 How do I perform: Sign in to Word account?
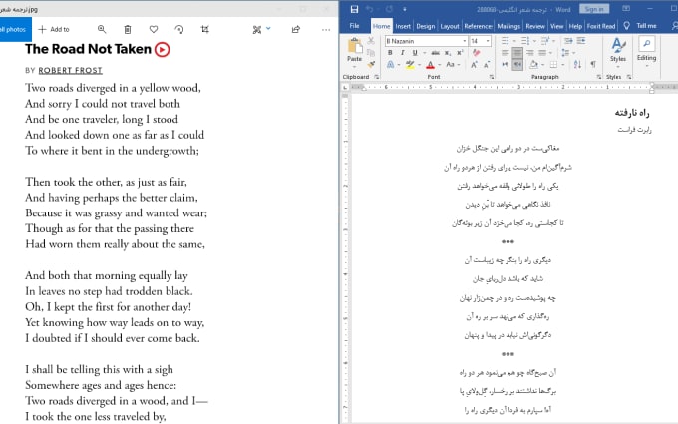click(x=594, y=9)
